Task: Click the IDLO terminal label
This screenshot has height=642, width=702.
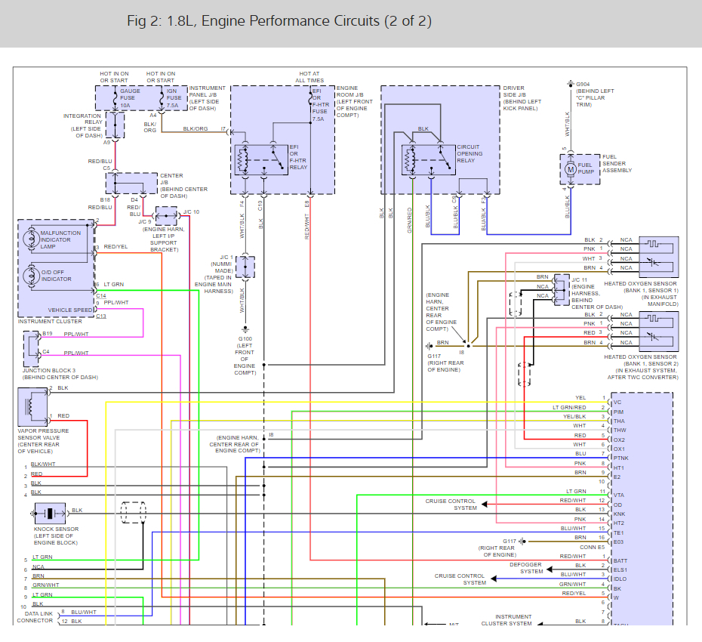Action: (x=620, y=579)
